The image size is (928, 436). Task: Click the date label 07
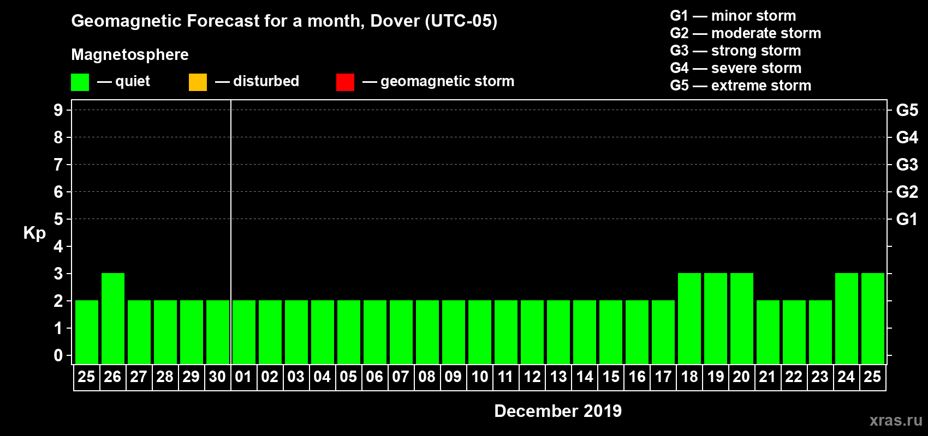[x=401, y=377]
